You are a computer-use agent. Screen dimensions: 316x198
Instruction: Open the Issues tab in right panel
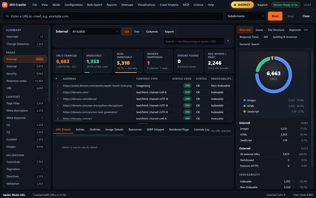pos(259,30)
